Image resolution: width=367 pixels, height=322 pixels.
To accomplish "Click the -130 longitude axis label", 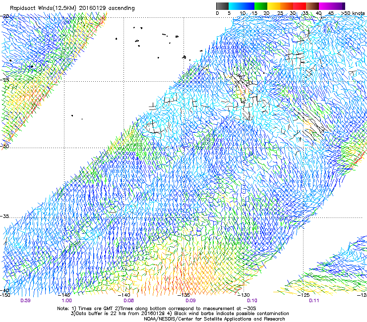I will (x=244, y=295).
